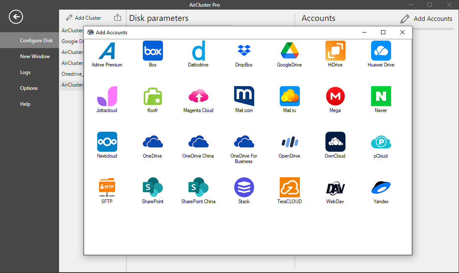The image size is (459, 273).
Task: Open the Configure Disk menu item
Action: pos(36,41)
